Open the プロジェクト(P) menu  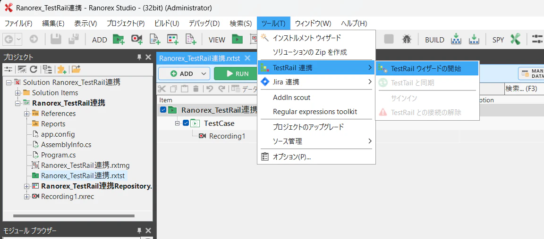click(x=126, y=24)
